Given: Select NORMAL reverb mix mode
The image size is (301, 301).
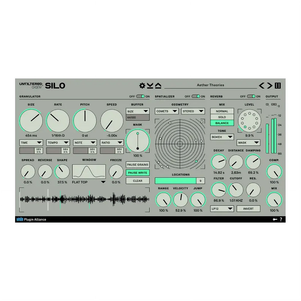Looking at the screenshot, I should pos(222,111).
